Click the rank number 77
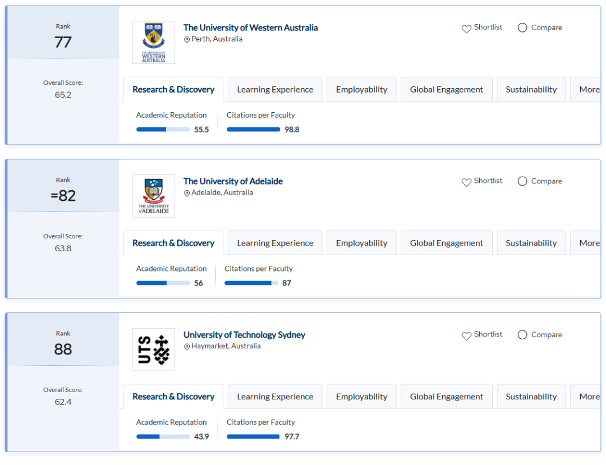Screen dimensions: 606x465 coord(63,42)
